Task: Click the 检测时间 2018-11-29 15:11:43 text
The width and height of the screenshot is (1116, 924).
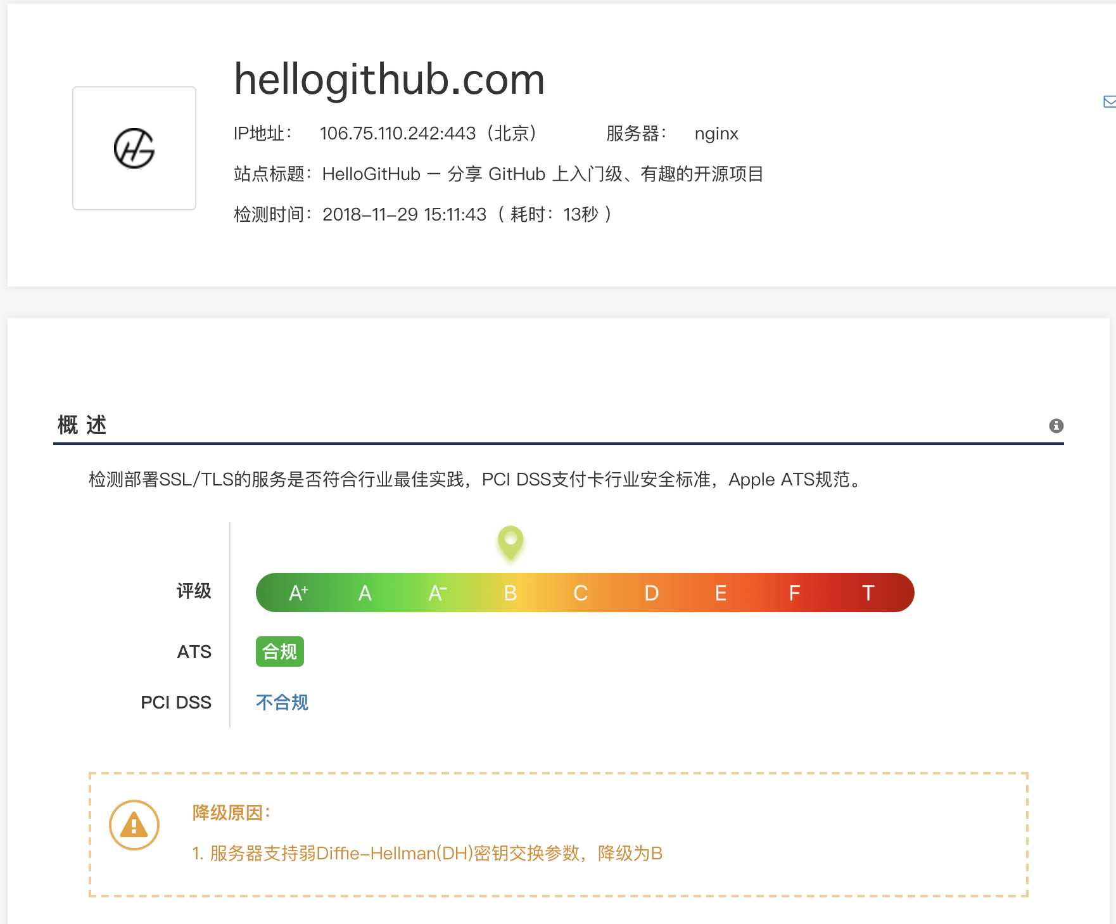Action: pos(422,214)
